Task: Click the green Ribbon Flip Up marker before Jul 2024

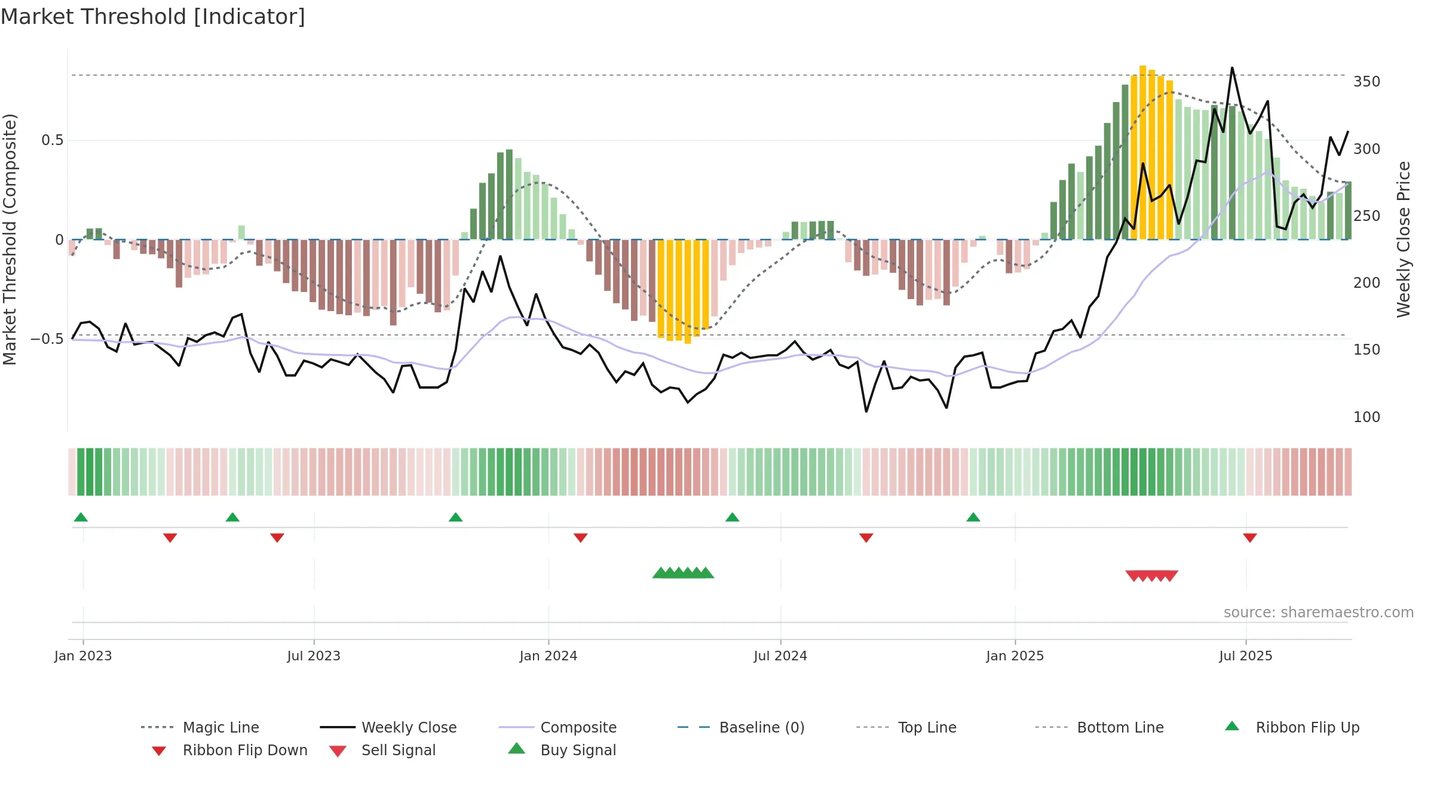Action: [x=732, y=517]
